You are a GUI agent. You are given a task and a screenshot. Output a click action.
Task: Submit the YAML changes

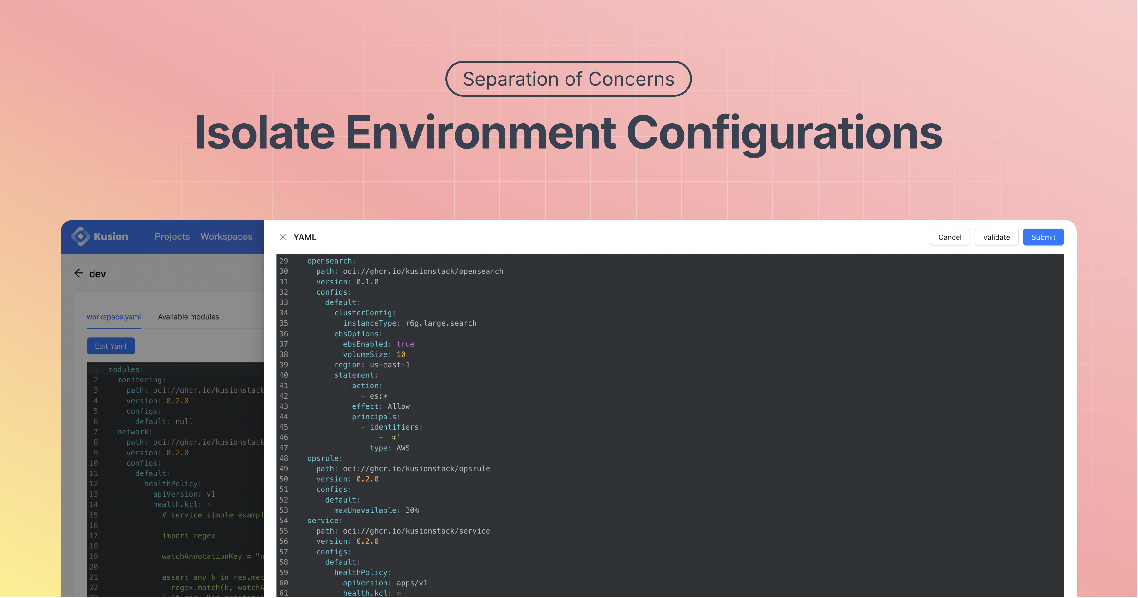tap(1043, 237)
